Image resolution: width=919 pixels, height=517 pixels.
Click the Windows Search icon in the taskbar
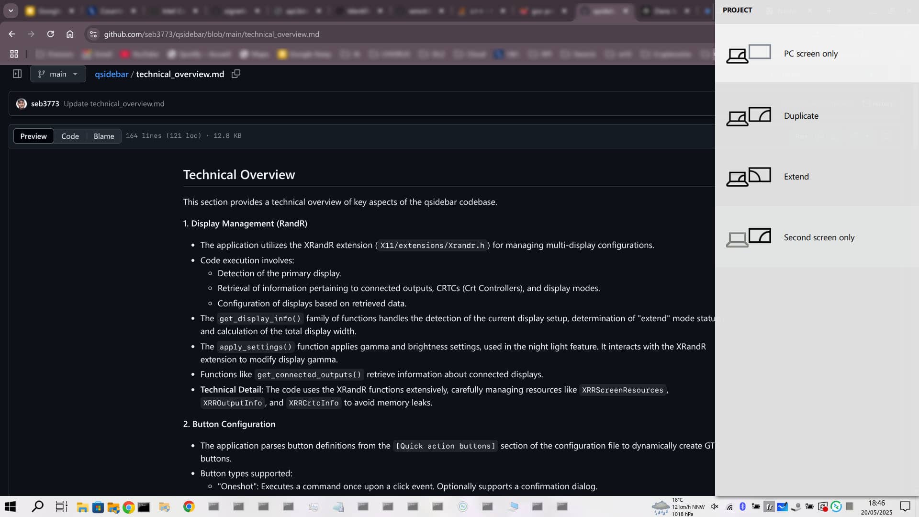pos(38,506)
